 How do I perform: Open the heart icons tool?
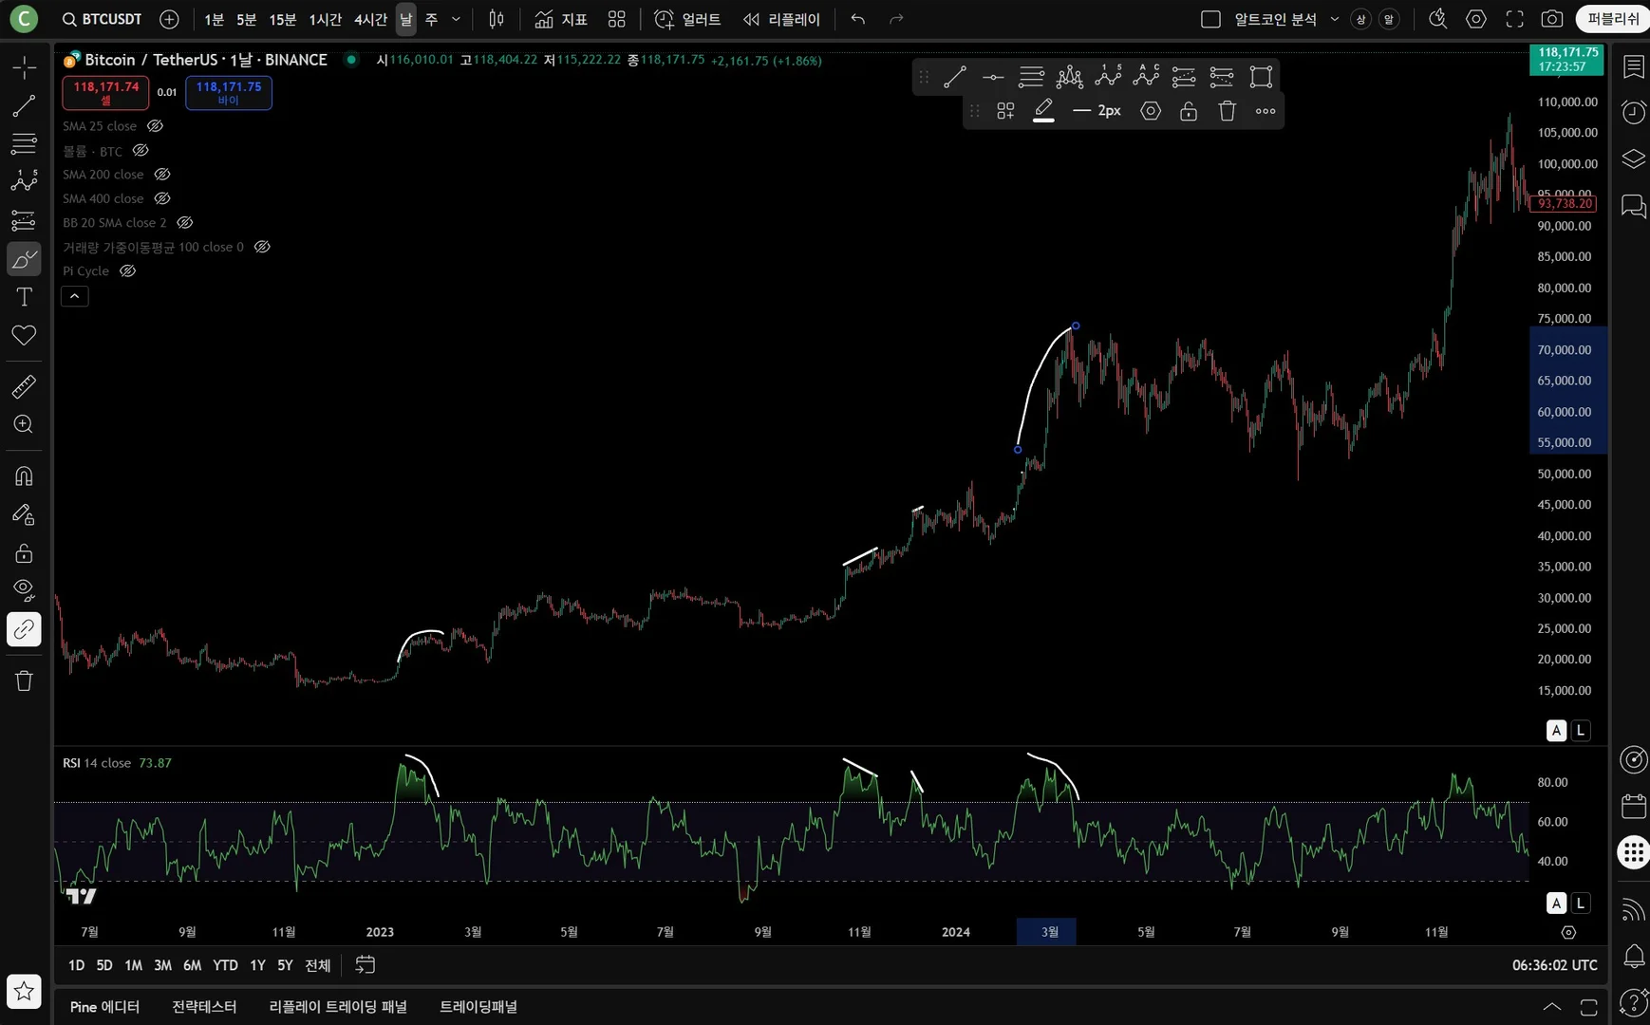click(24, 335)
